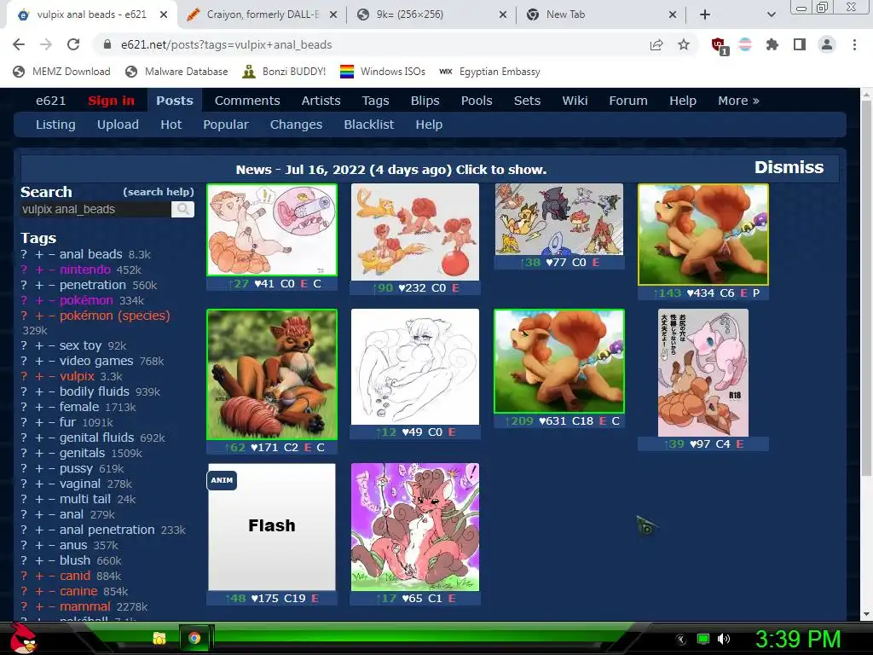Open the Blacklist submenu item

(368, 125)
